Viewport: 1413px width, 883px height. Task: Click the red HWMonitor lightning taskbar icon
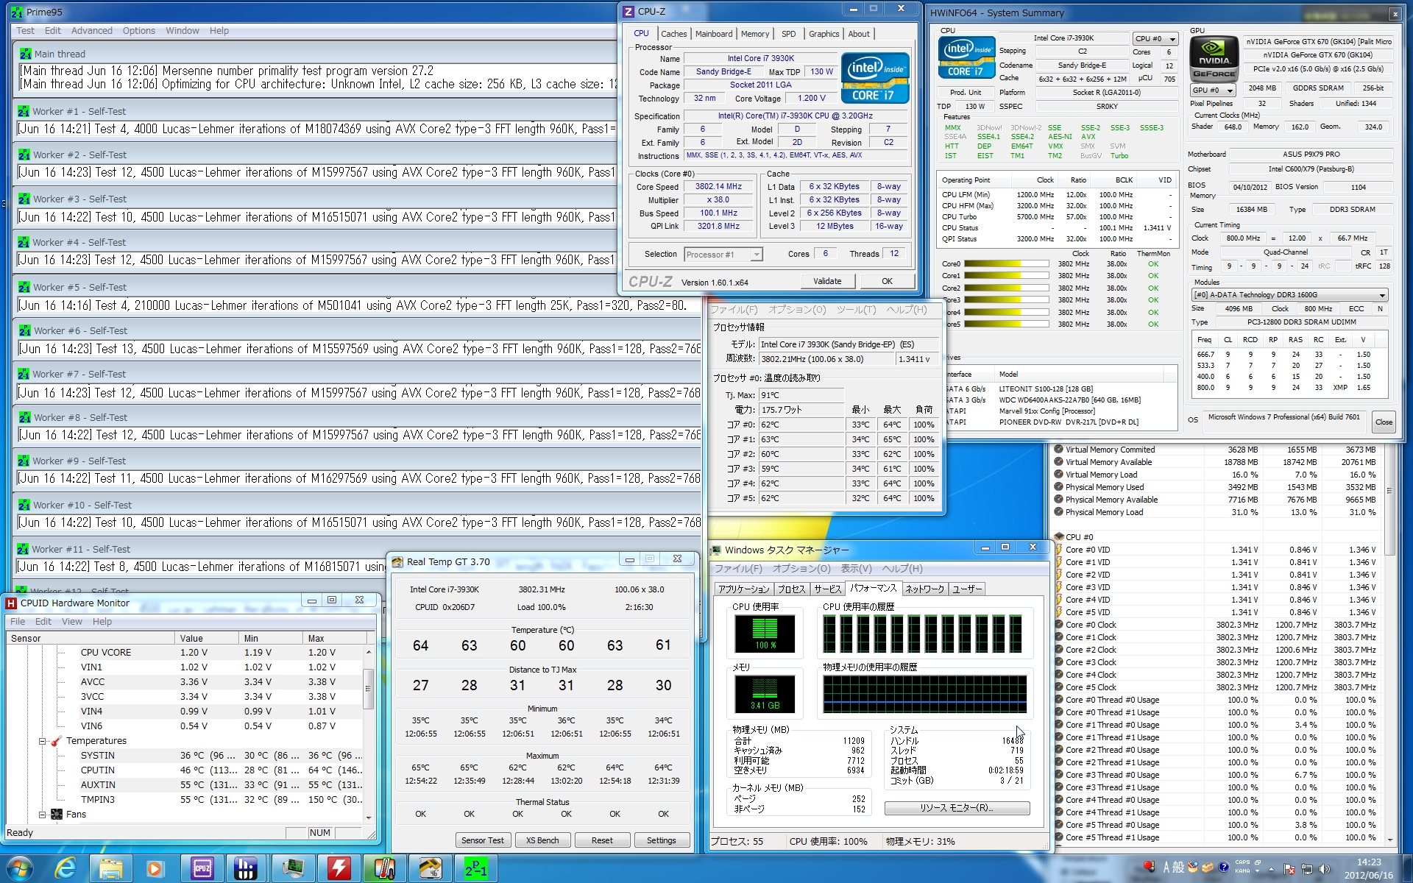[339, 868]
